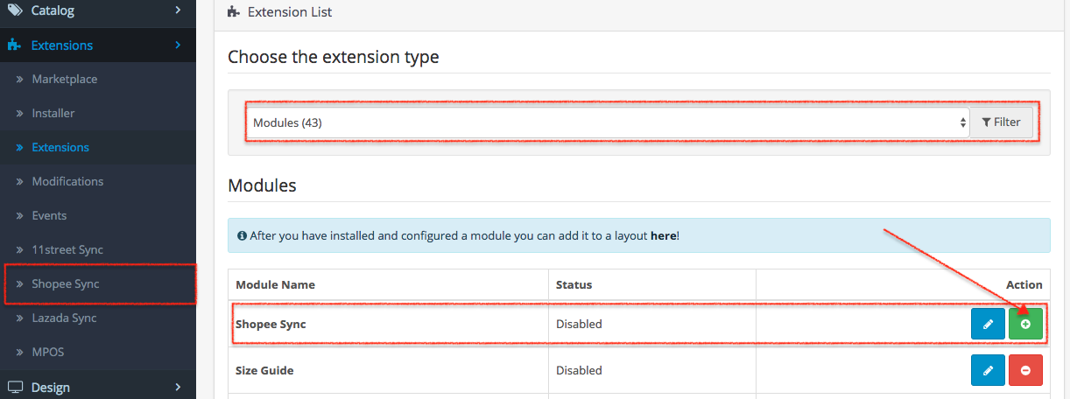Collapse the Extensions menu chevron
The height and width of the screenshot is (399, 1070).
[x=178, y=45]
